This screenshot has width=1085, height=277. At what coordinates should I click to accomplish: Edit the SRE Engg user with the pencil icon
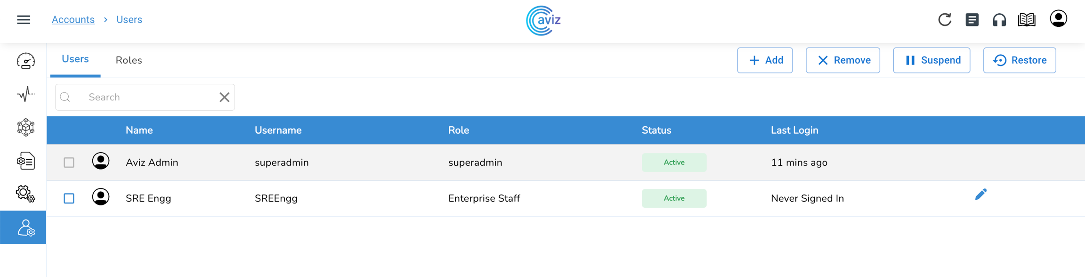click(981, 195)
